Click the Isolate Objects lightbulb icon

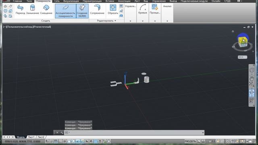pos(242,141)
